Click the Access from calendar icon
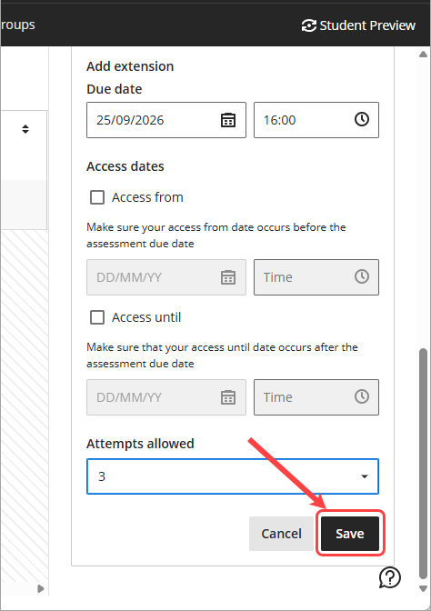The image size is (431, 611). (228, 277)
